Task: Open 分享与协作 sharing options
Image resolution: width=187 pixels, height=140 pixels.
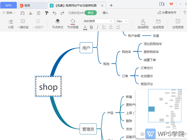Action: 167,13
